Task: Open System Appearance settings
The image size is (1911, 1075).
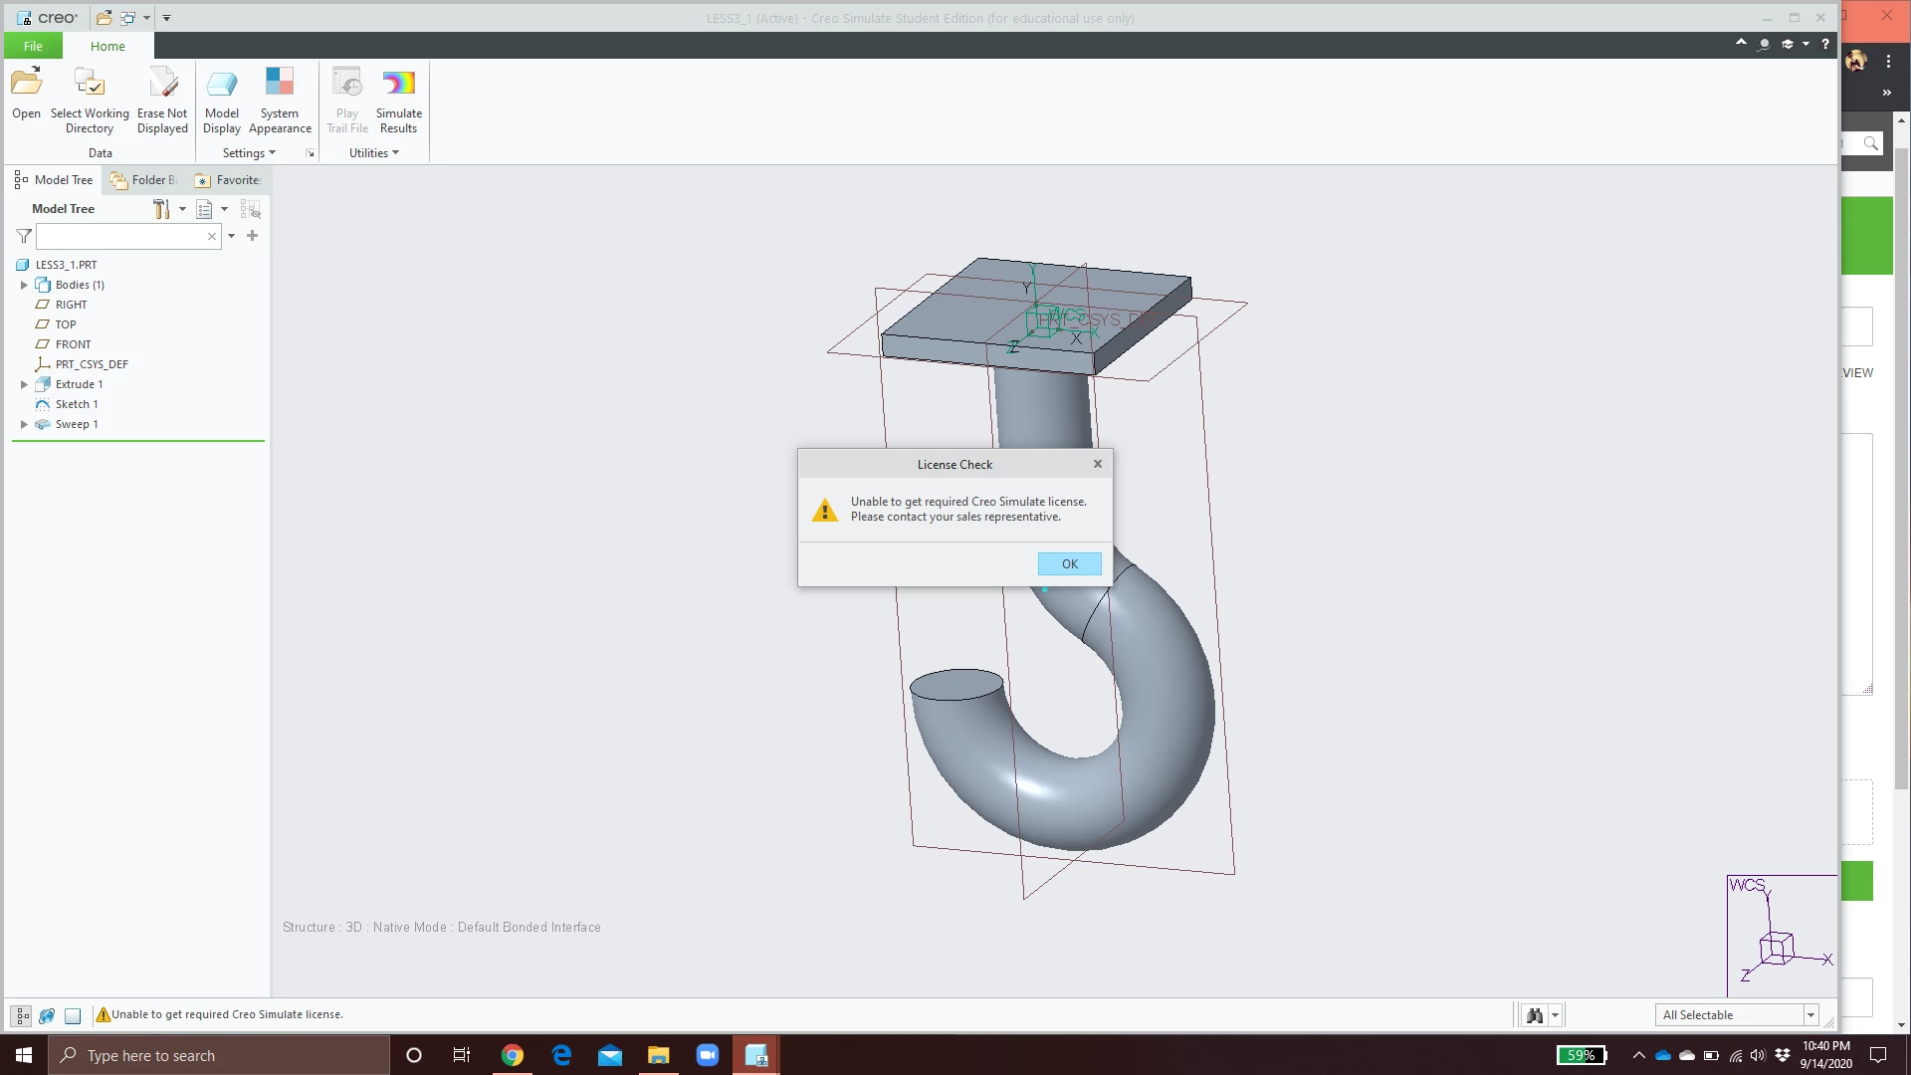Action: click(280, 83)
